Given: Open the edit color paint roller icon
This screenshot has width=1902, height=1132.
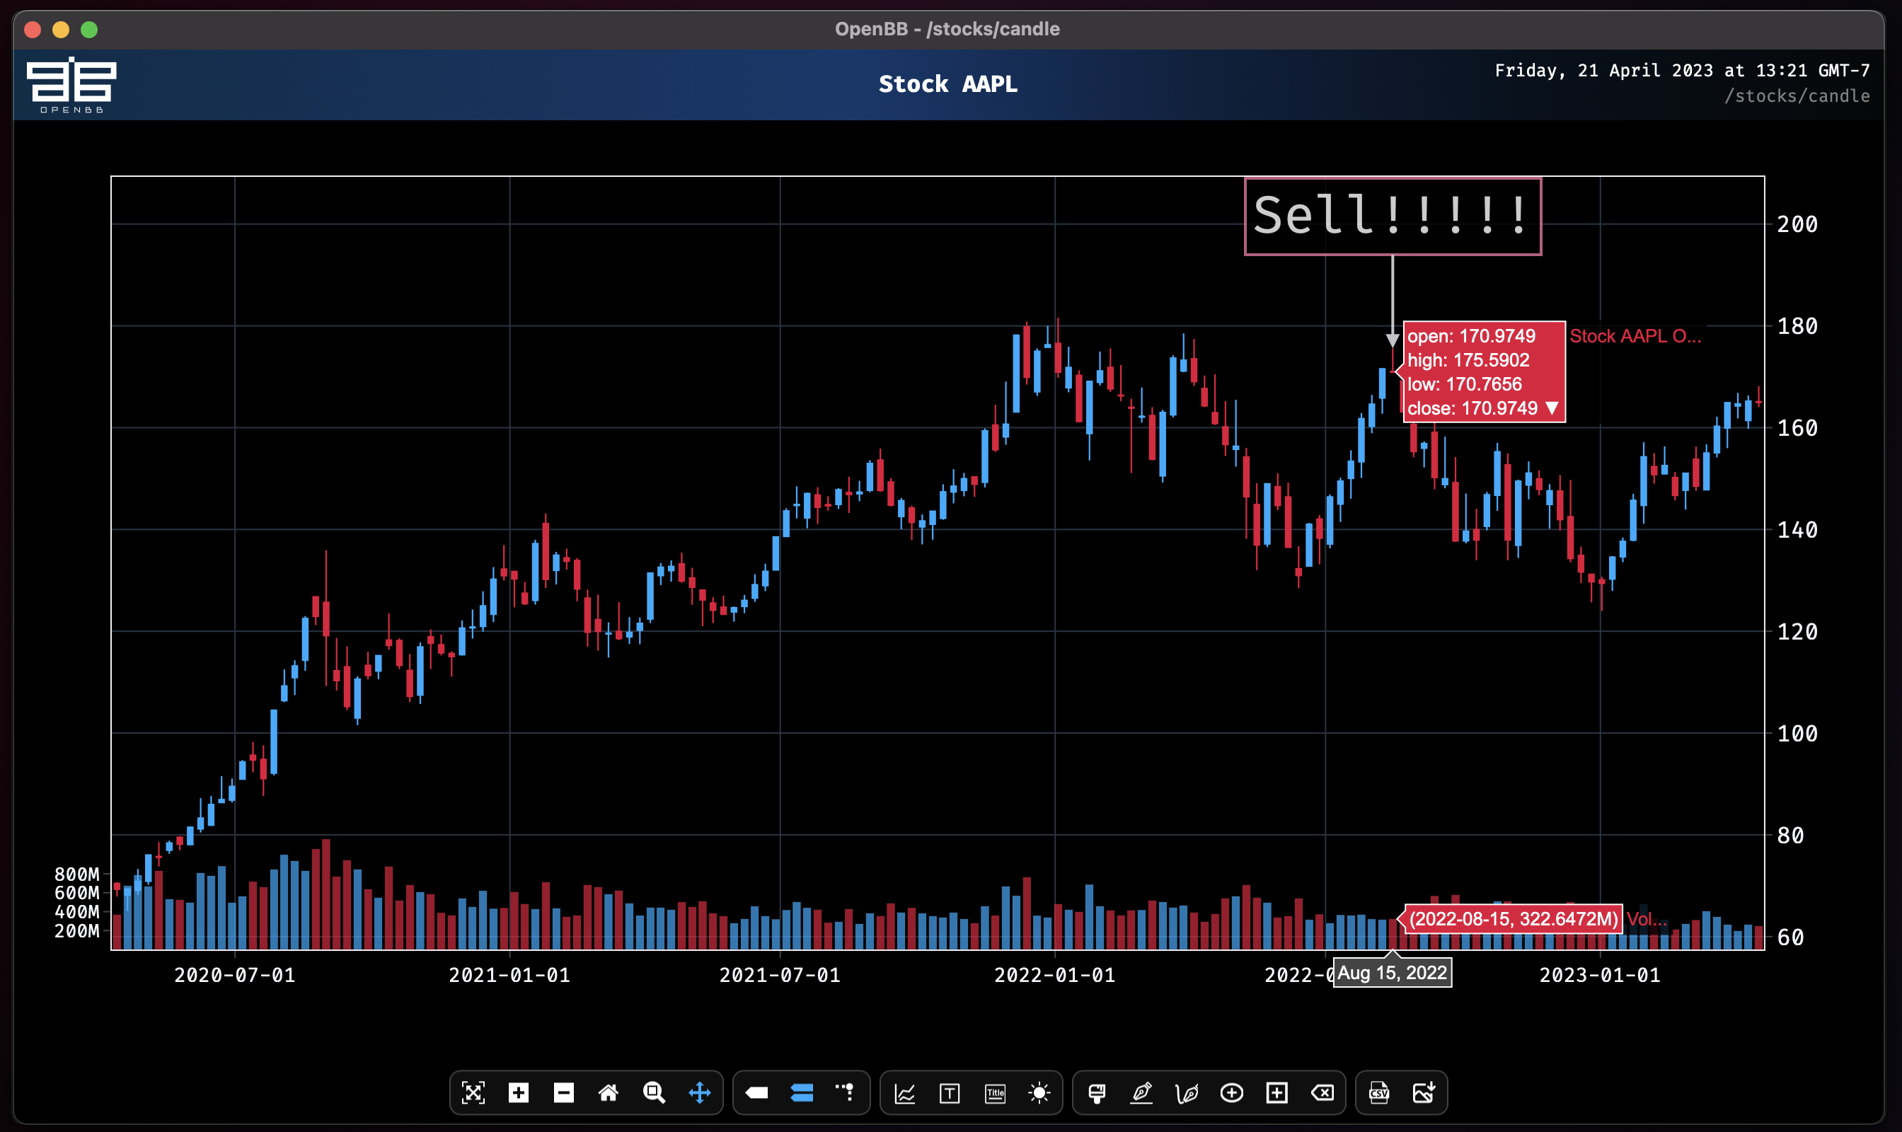Looking at the screenshot, I should [1097, 1093].
